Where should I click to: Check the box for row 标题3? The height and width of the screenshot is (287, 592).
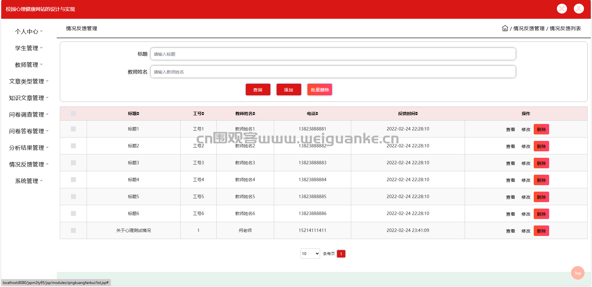point(73,163)
